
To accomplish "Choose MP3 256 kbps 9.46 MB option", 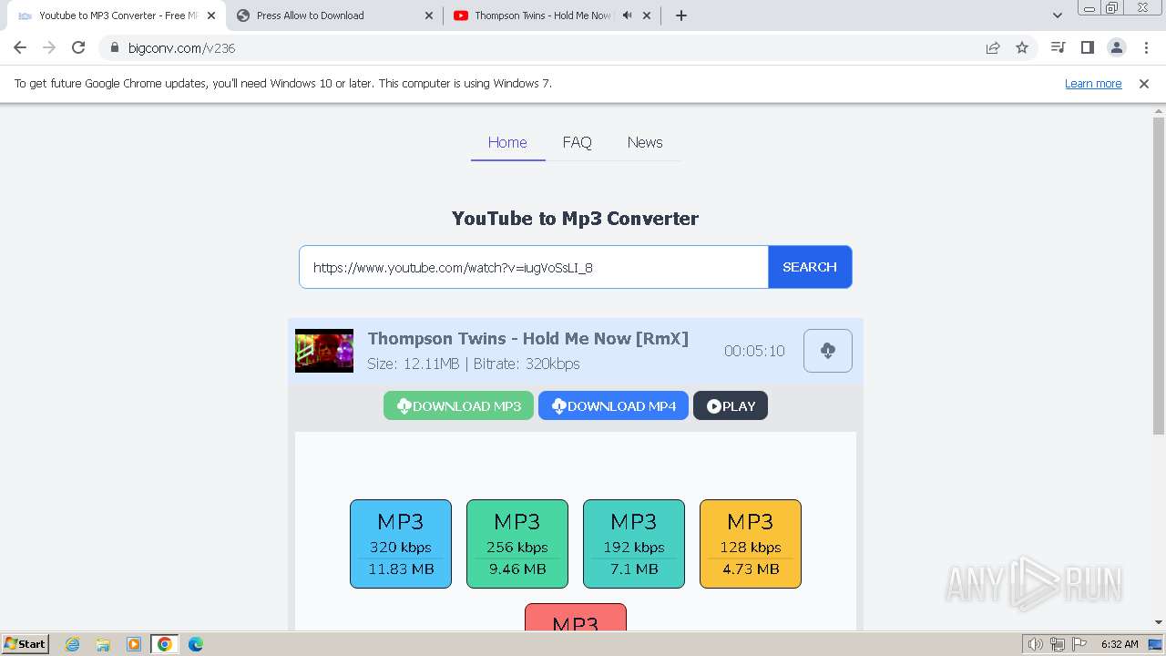I will (x=517, y=544).
